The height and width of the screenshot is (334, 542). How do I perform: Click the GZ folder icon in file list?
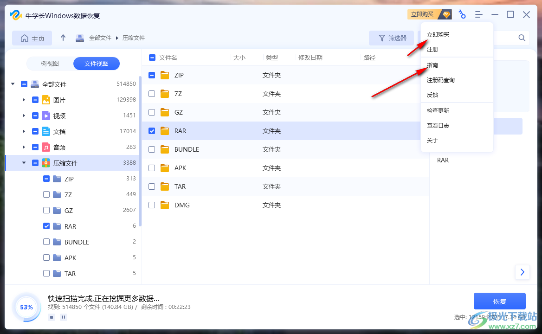click(x=165, y=112)
